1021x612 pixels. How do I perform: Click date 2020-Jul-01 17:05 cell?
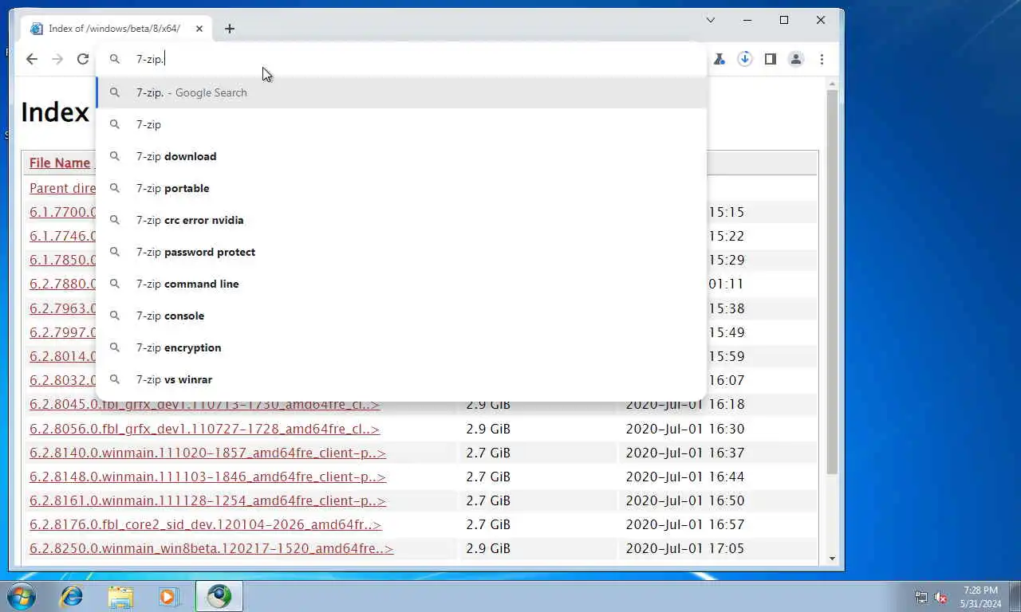684,548
